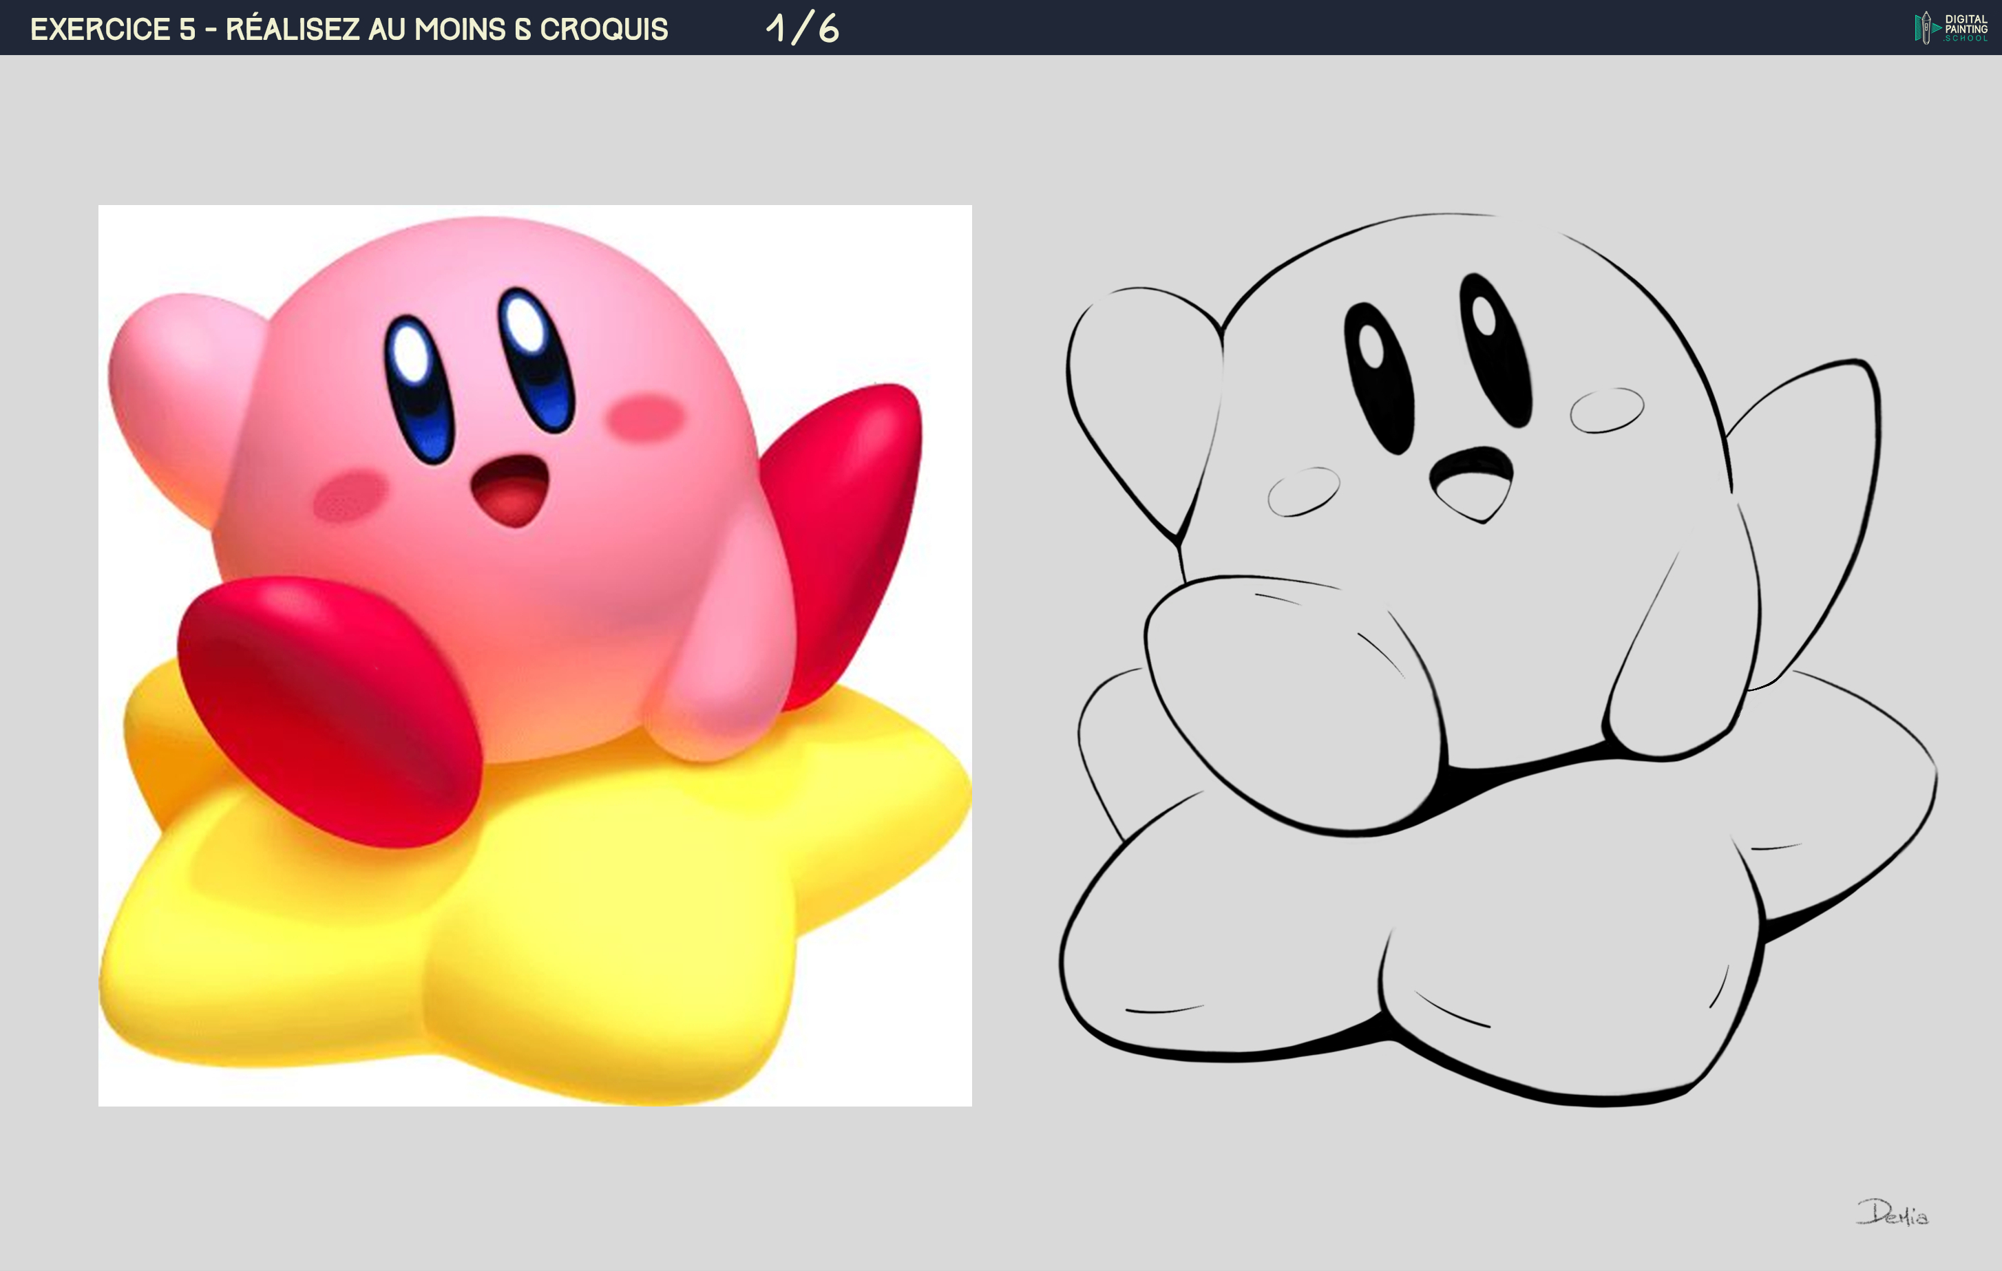Click the pink blush next to Kirby's right eye
The width and height of the screenshot is (2002, 1271).
coord(644,416)
